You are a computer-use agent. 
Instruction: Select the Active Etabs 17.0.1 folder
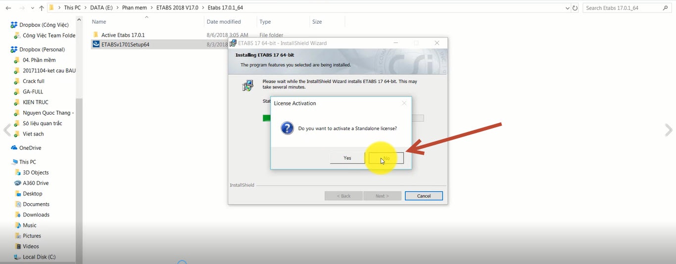point(123,35)
